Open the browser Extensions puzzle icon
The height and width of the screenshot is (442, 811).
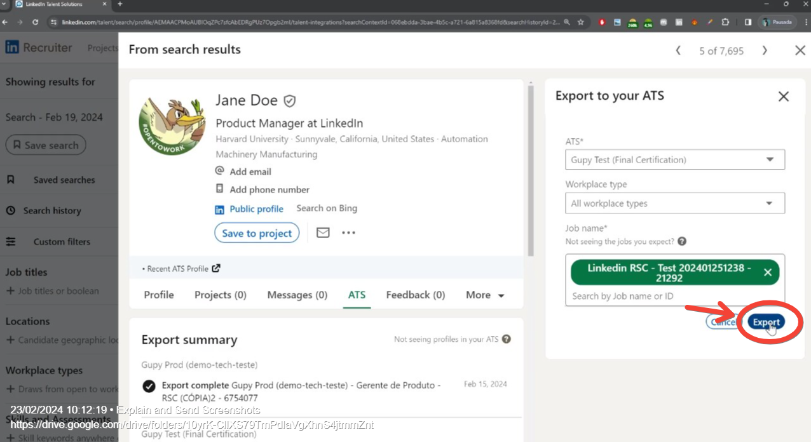(x=725, y=22)
